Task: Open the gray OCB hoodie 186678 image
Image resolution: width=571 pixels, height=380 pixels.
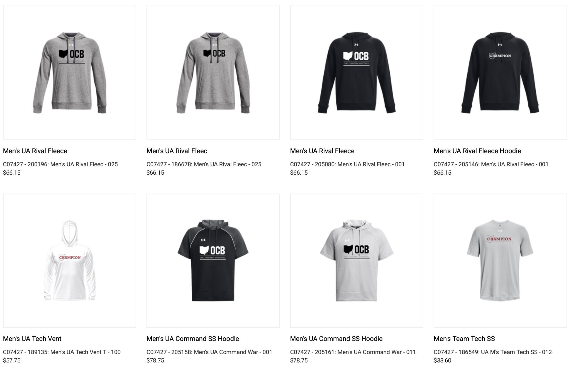Action: [x=213, y=72]
